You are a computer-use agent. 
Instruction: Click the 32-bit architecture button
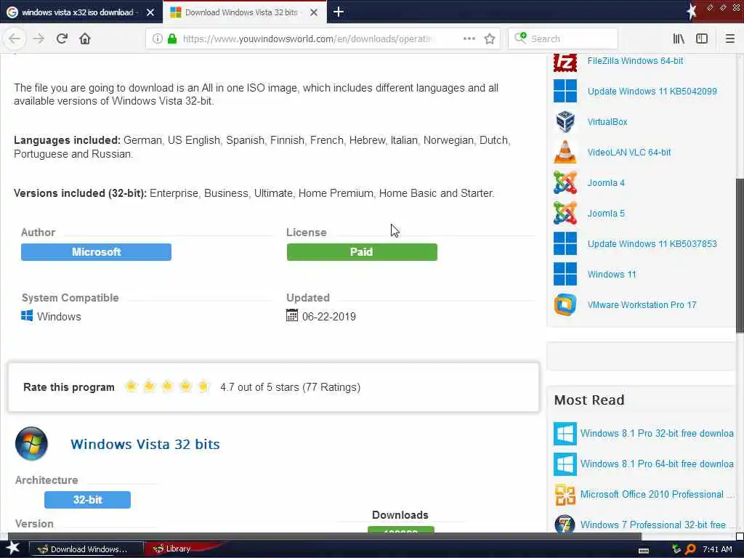pyautogui.click(x=87, y=500)
